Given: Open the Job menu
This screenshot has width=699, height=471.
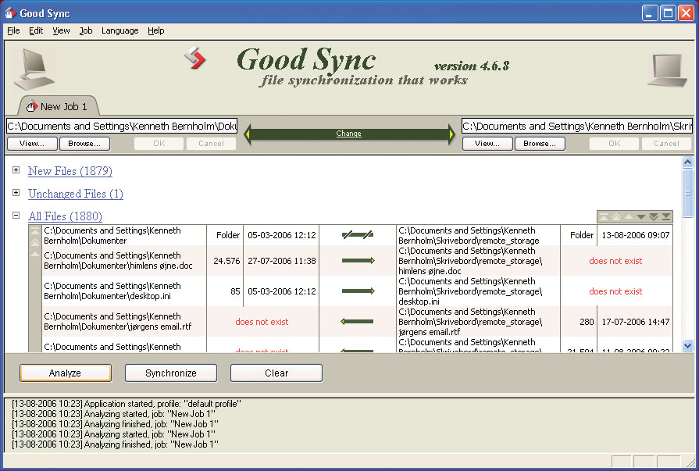Looking at the screenshot, I should [x=86, y=30].
